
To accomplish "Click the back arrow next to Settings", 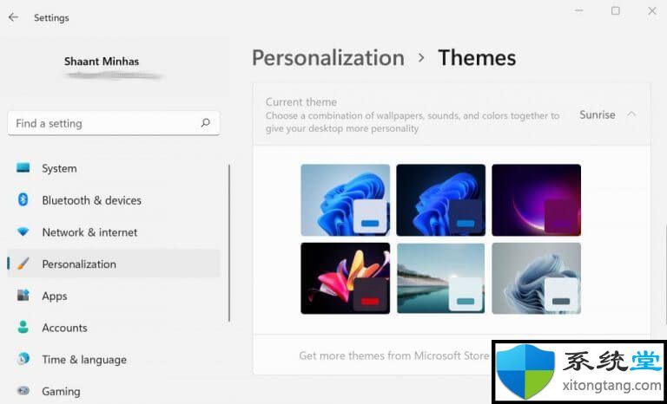I will pos(14,17).
